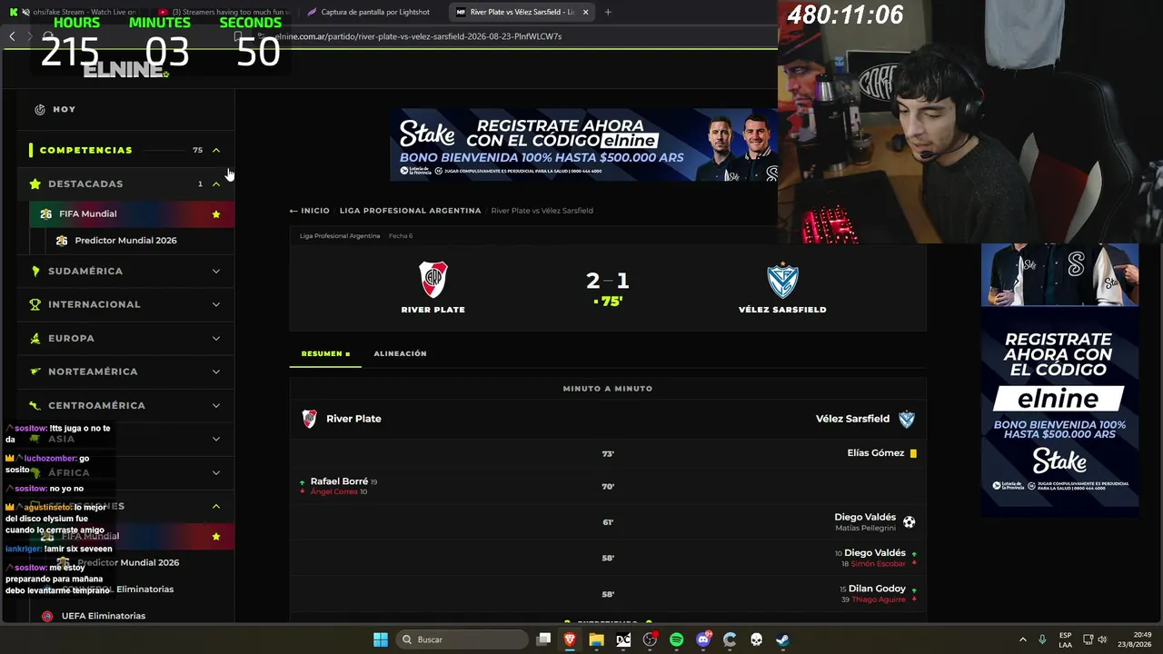Viewport: 1163px width, 654px height.
Task: Click the Sudamérica map icon
Action: pos(35,271)
